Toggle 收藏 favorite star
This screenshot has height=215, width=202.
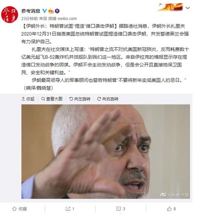click(x=19, y=209)
